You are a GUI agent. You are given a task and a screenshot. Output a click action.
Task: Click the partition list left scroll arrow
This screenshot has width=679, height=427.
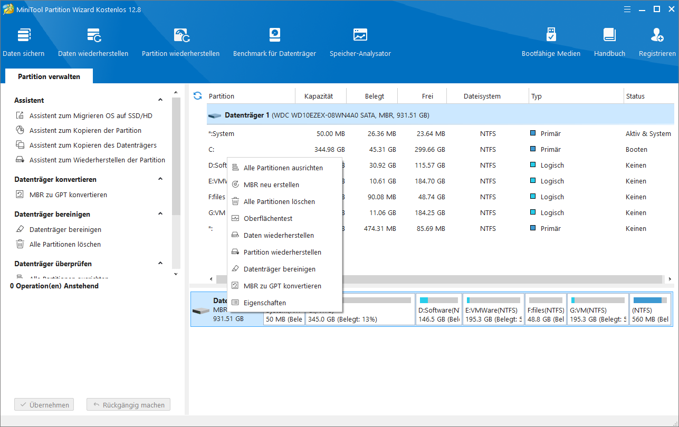(x=211, y=279)
